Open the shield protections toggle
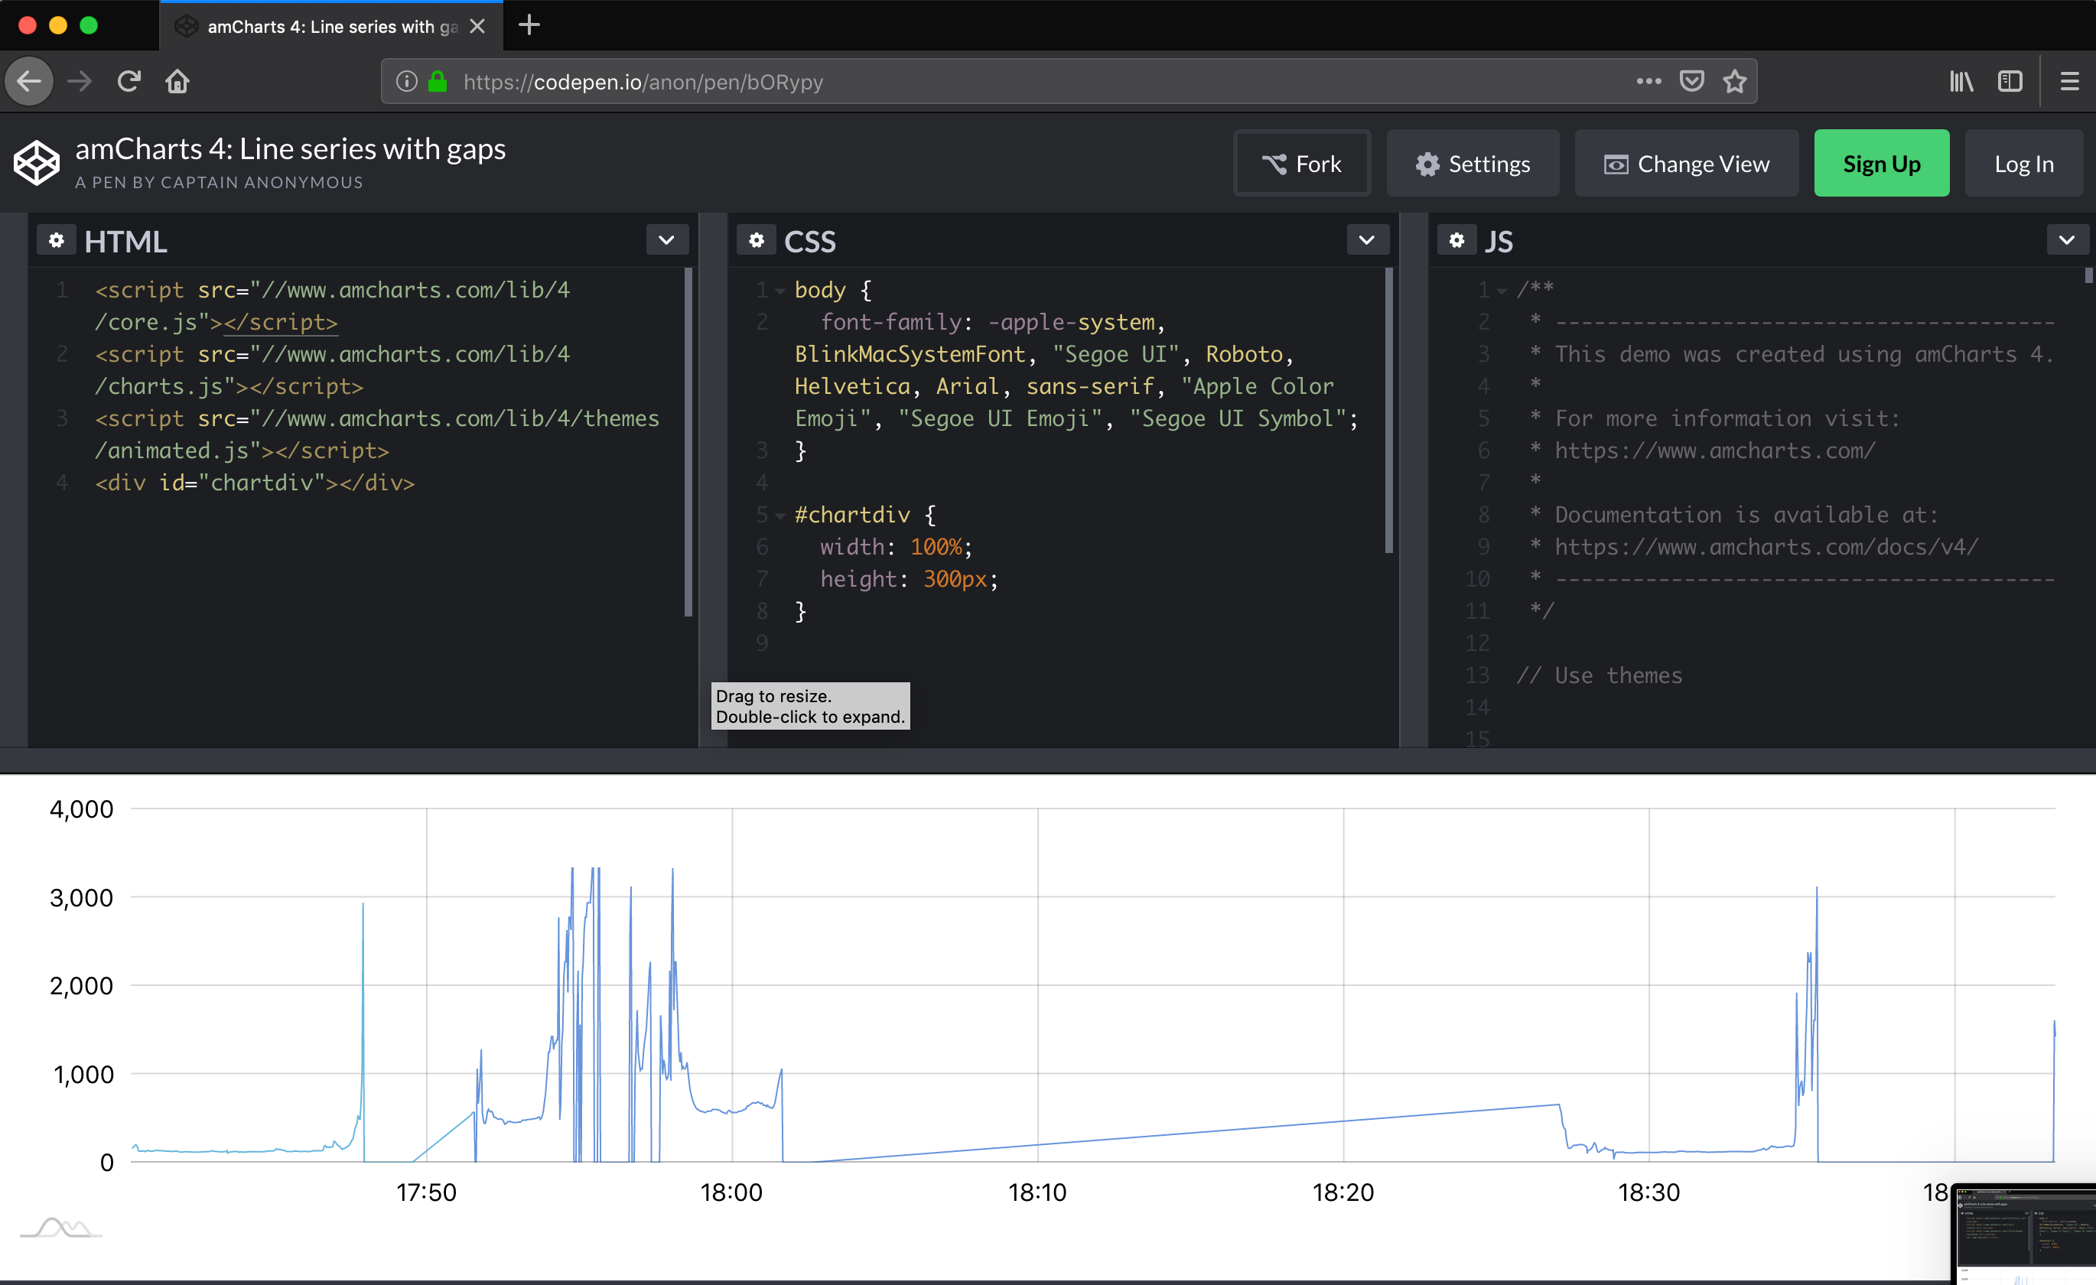This screenshot has height=1285, width=2096. [1693, 81]
